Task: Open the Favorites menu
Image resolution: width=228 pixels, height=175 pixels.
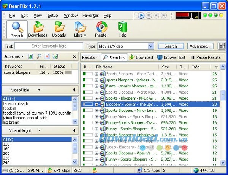Action: pyautogui.click(x=90, y=16)
